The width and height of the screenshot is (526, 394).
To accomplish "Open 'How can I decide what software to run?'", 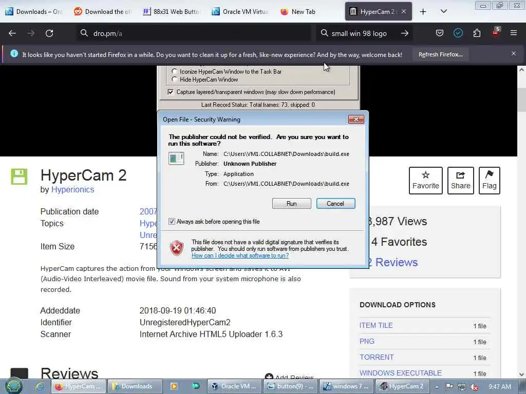I will click(x=240, y=255).
